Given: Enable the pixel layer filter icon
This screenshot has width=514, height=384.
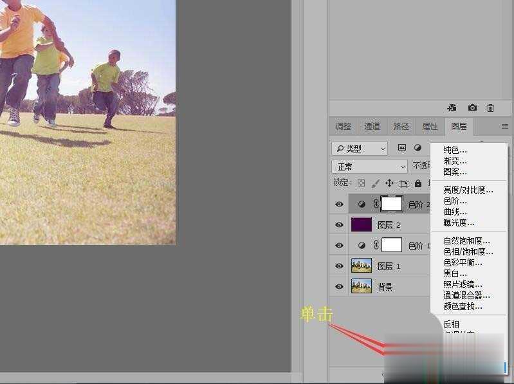Looking at the screenshot, I should (x=402, y=148).
